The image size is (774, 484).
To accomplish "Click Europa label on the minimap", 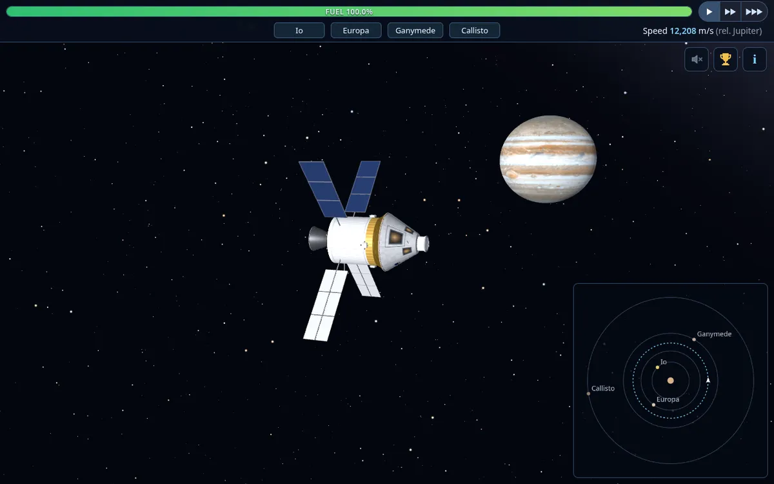I will coord(668,399).
